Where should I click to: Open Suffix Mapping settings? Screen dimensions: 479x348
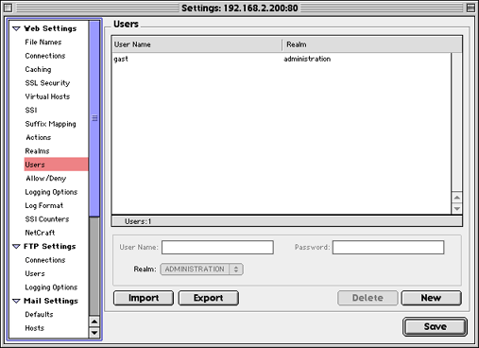pyautogui.click(x=50, y=124)
